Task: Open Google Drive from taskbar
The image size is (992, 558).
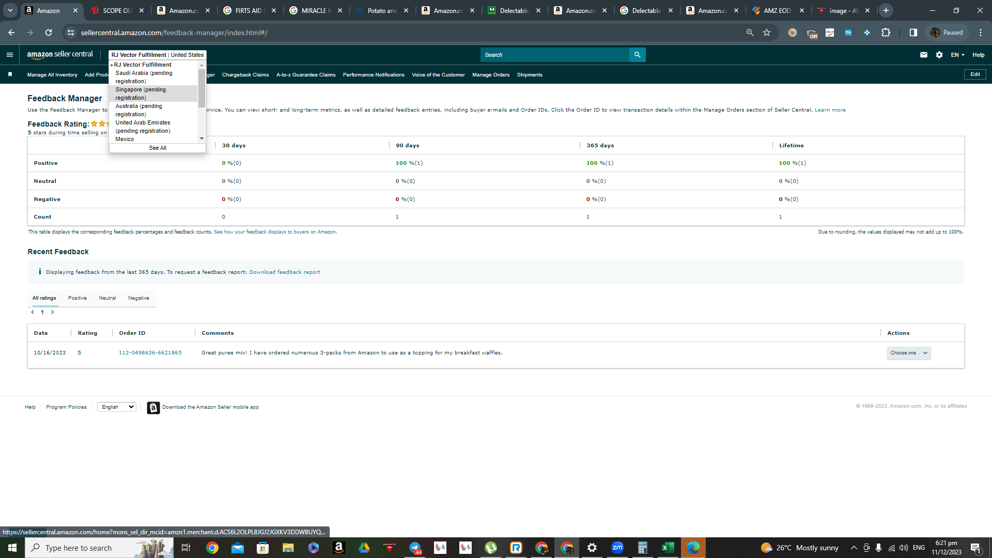Action: (364, 548)
